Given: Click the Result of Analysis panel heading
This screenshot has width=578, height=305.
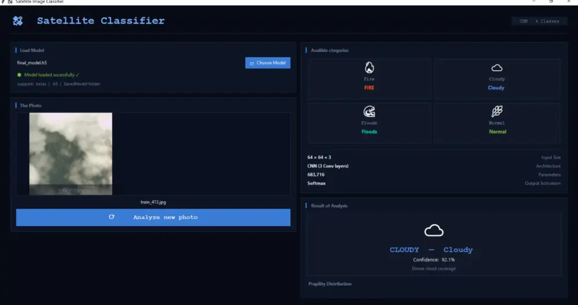Looking at the screenshot, I should point(329,206).
